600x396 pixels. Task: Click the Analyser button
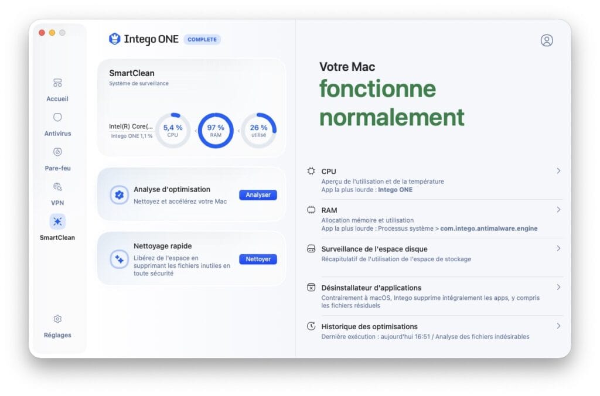coord(258,194)
